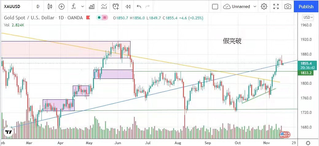Open the Unnamed layout dropdown
Image resolution: width=319 pixels, height=146 pixels.
point(240,6)
